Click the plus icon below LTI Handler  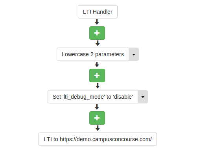[97, 33]
